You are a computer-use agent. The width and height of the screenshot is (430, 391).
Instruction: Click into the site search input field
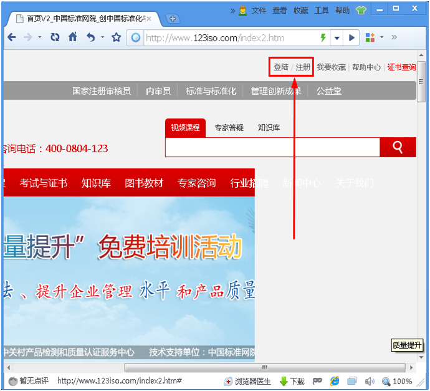(272, 148)
